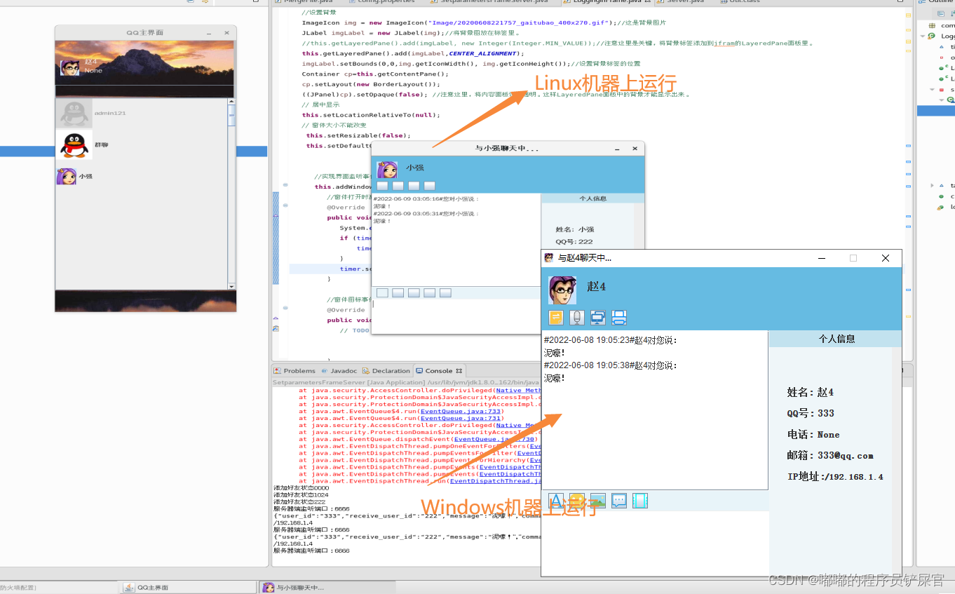Collapse the fold marker beside this.addWindow line

pyautogui.click(x=285, y=185)
